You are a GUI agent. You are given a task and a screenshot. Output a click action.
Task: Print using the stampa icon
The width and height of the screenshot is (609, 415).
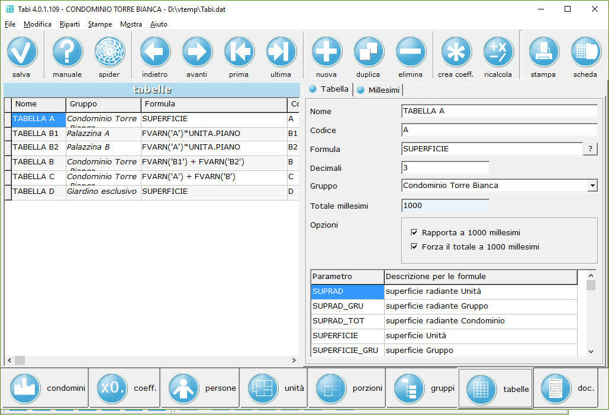tap(543, 52)
